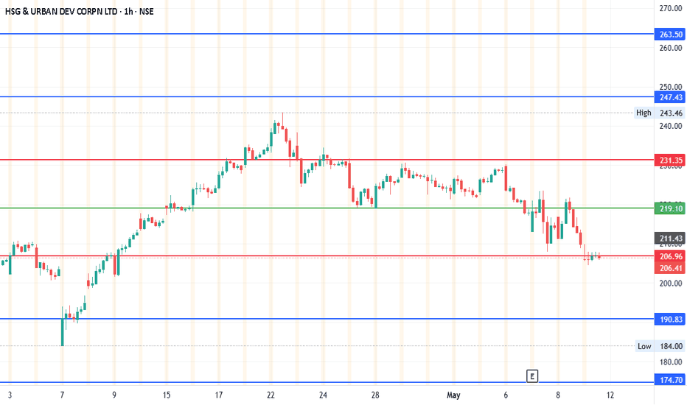Click the High 243.46 marker label
687x405 pixels.
tap(660, 113)
